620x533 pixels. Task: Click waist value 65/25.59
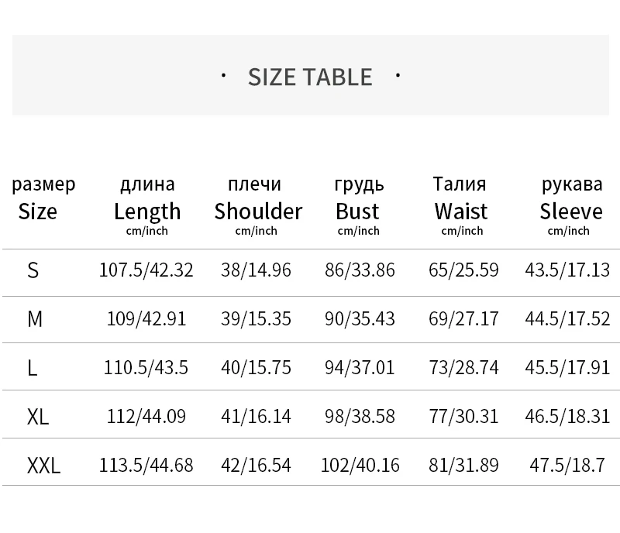(x=463, y=270)
